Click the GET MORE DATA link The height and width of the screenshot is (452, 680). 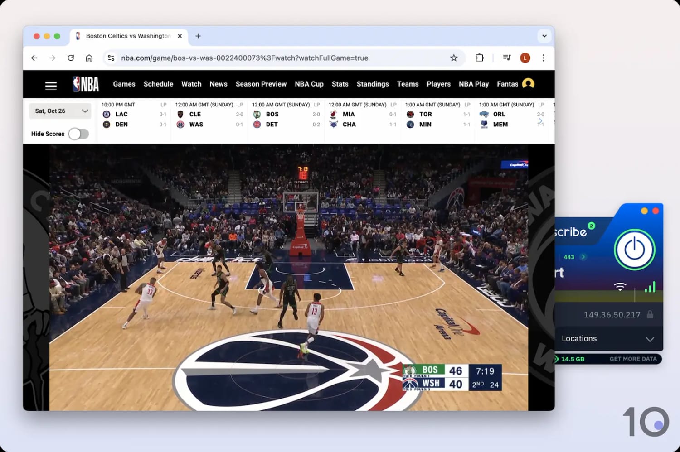click(x=633, y=359)
